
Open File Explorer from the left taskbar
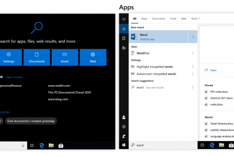coord(51,146)
